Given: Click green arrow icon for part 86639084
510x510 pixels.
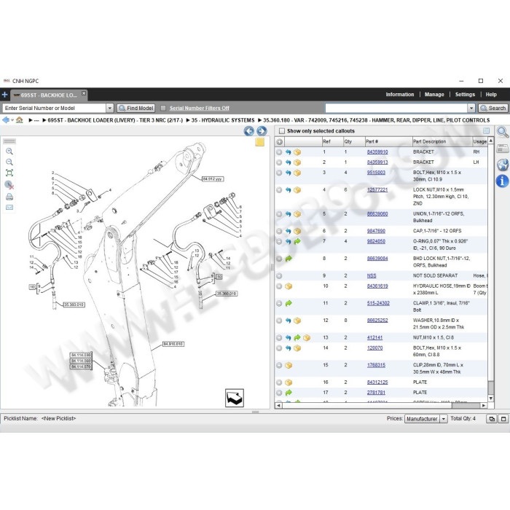Looking at the screenshot, I should click(x=289, y=259).
